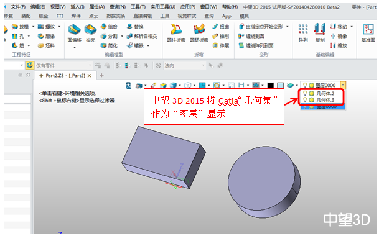Open the 分割 dropdown arrow
379x236 pixels.
[122, 36]
